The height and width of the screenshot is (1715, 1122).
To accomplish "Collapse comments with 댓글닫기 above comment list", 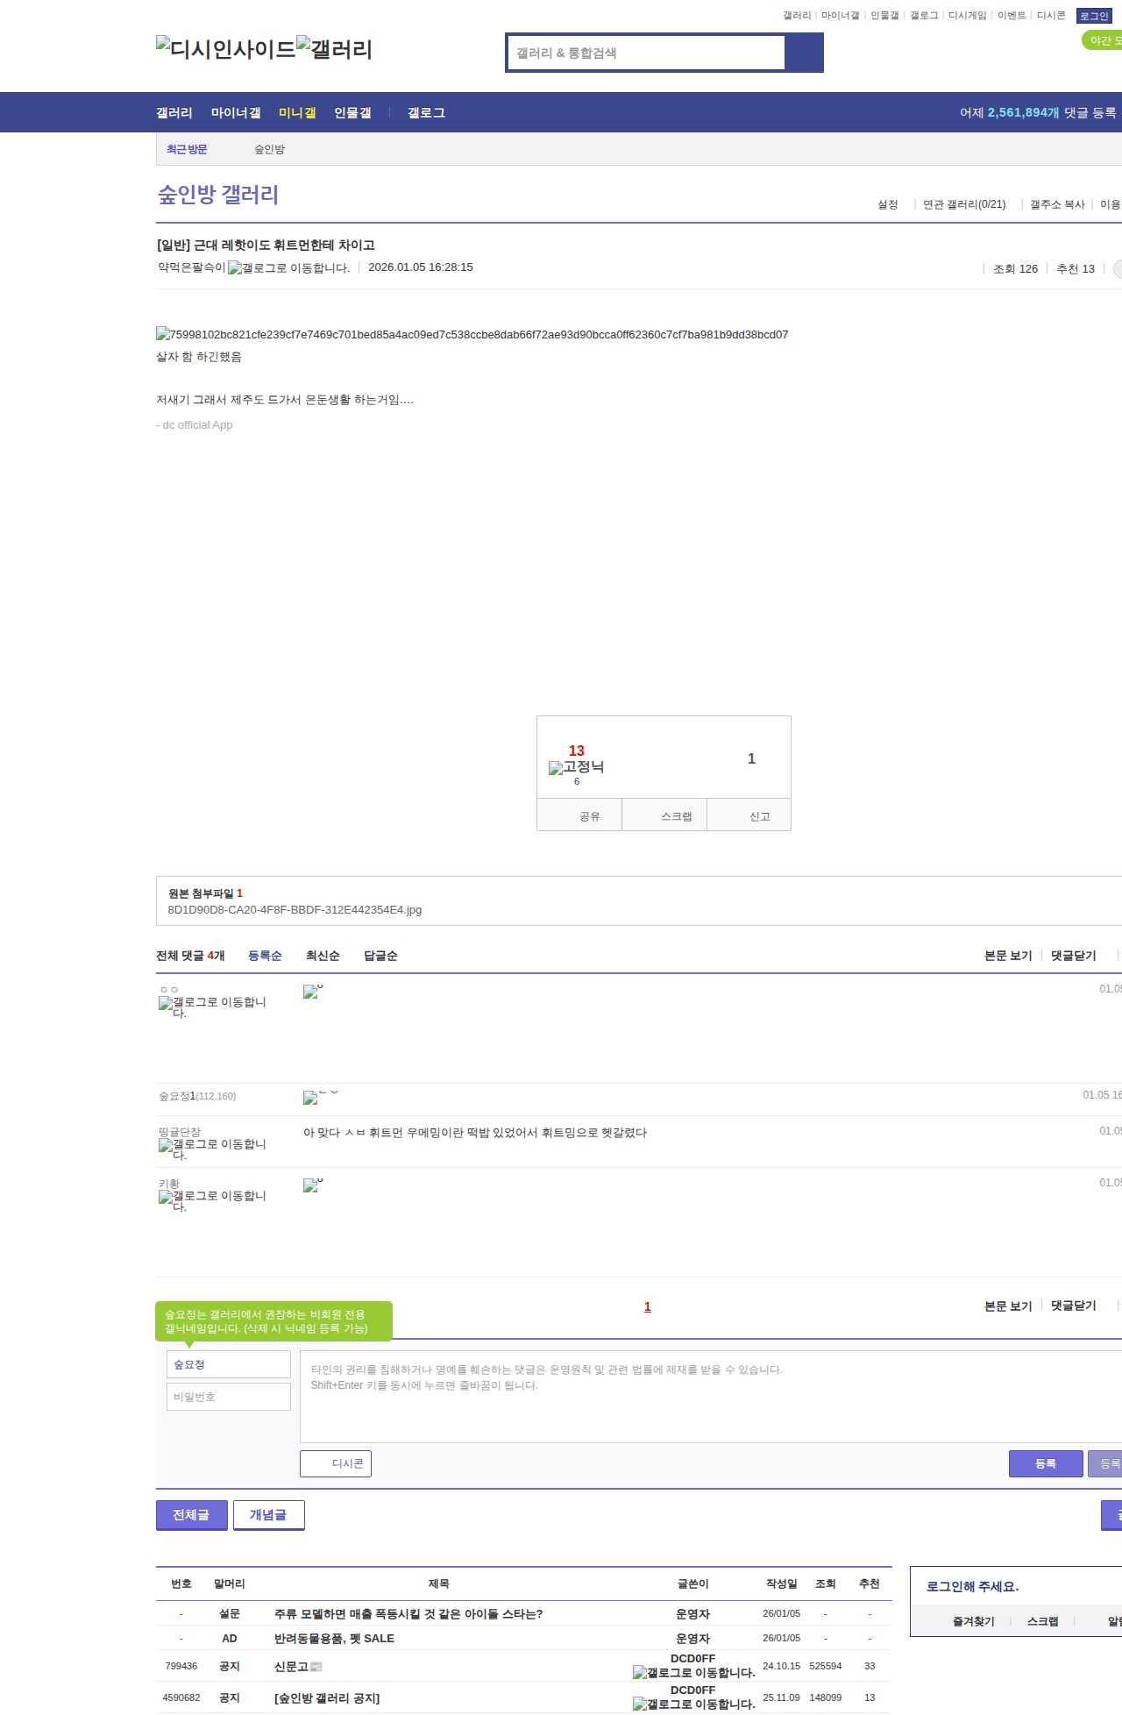I will coord(1073,956).
